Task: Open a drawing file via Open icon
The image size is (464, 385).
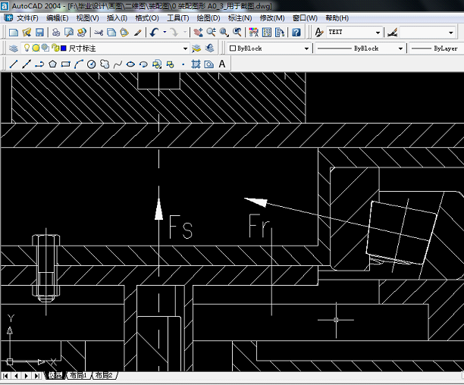Action: tap(27, 33)
